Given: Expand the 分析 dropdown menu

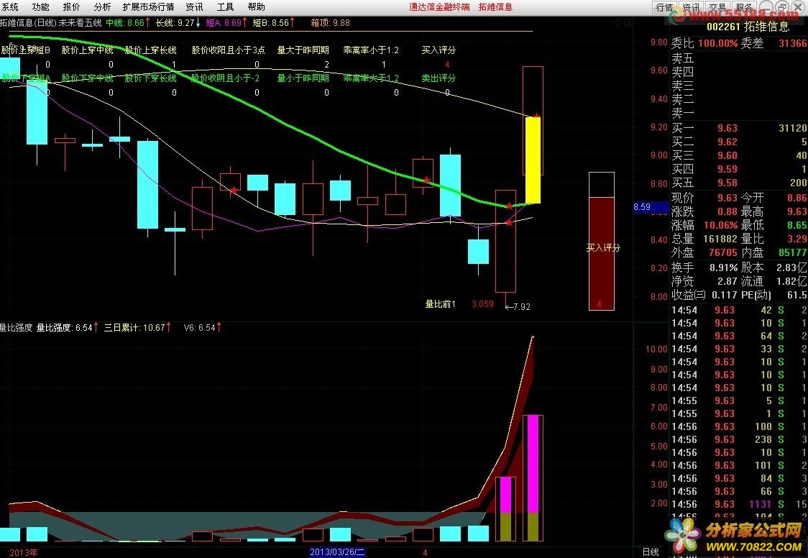Looking at the screenshot, I should pos(102,6).
